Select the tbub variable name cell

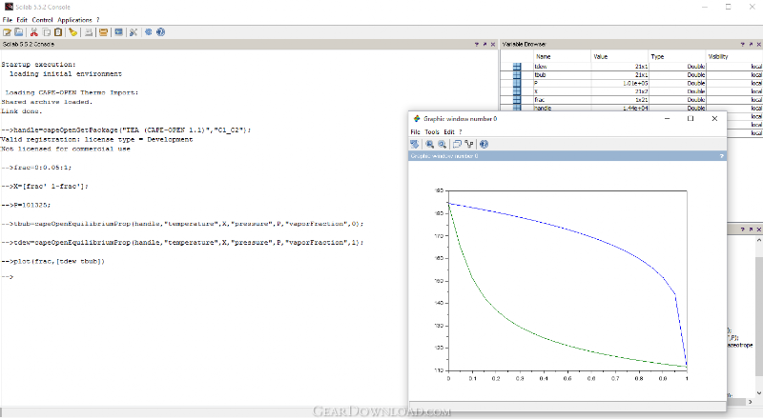tap(562, 75)
